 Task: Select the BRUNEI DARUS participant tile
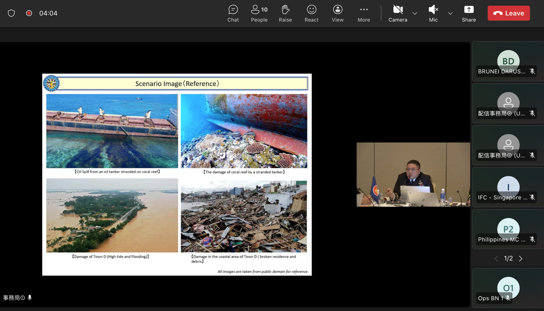pyautogui.click(x=508, y=62)
